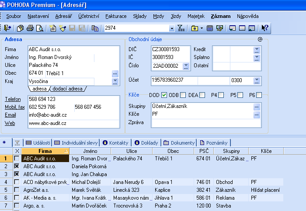
Task: Click the @ icon in Obchodní údaje
Action: [x=260, y=39]
